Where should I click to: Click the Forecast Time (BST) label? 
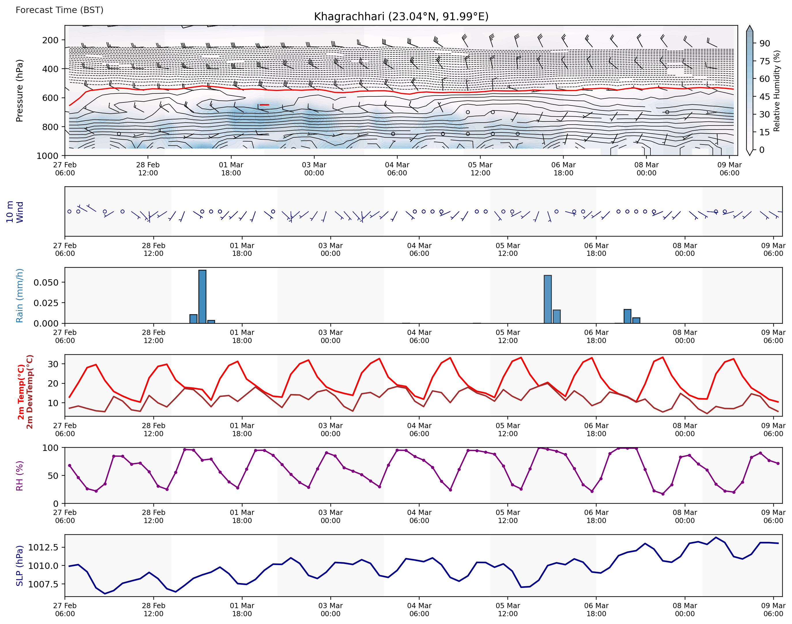(x=59, y=10)
